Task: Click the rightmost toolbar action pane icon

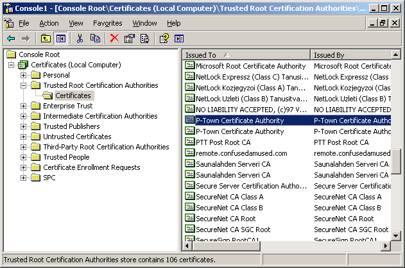Action: 179,38
